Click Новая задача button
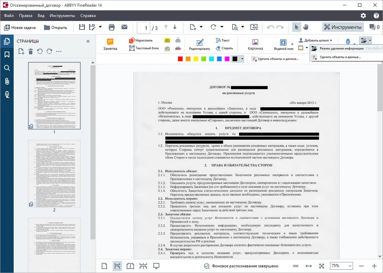Viewport: 383px width, 273px height. click(x=20, y=28)
